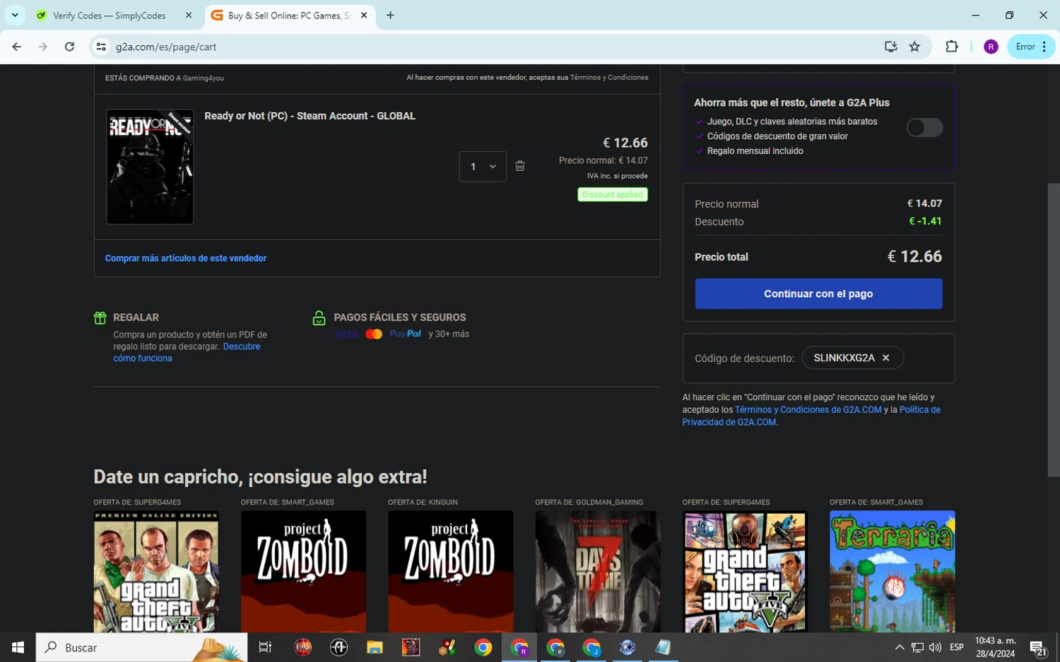The height and width of the screenshot is (662, 1060).
Task: Open Task View on taskbar
Action: point(266,647)
